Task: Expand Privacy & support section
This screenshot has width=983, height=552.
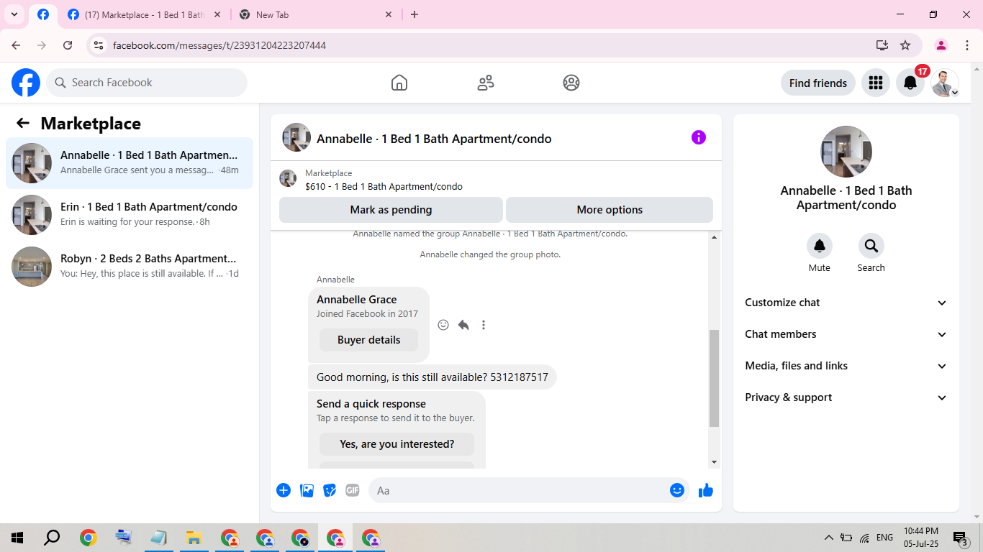Action: [846, 397]
